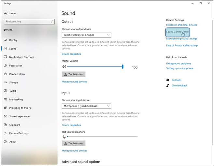Image resolution: width=214 pixels, height=166 pixels.
Task: Click the Get help icon
Action: tap(168, 80)
